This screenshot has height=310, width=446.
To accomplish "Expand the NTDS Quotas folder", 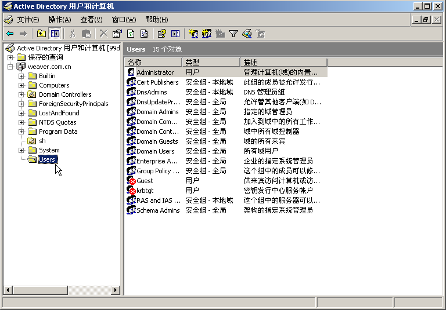I will (x=21, y=123).
